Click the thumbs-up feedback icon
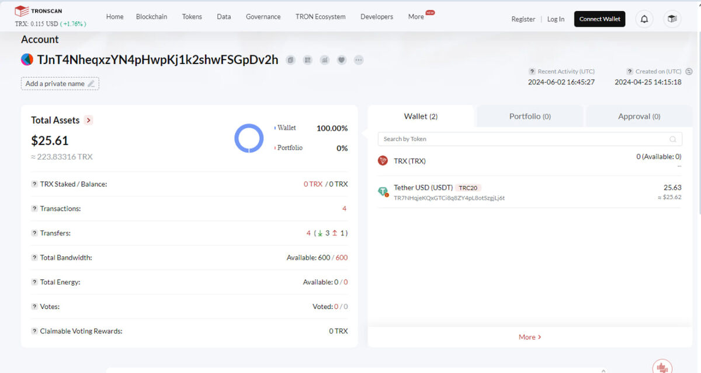 [x=662, y=367]
